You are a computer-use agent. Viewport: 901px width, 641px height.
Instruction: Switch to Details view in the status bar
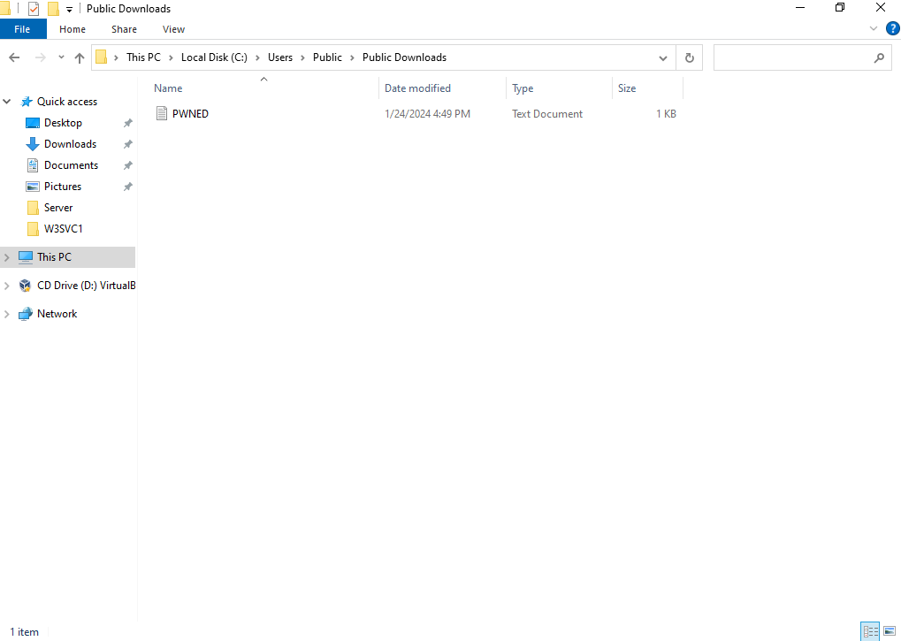point(870,630)
